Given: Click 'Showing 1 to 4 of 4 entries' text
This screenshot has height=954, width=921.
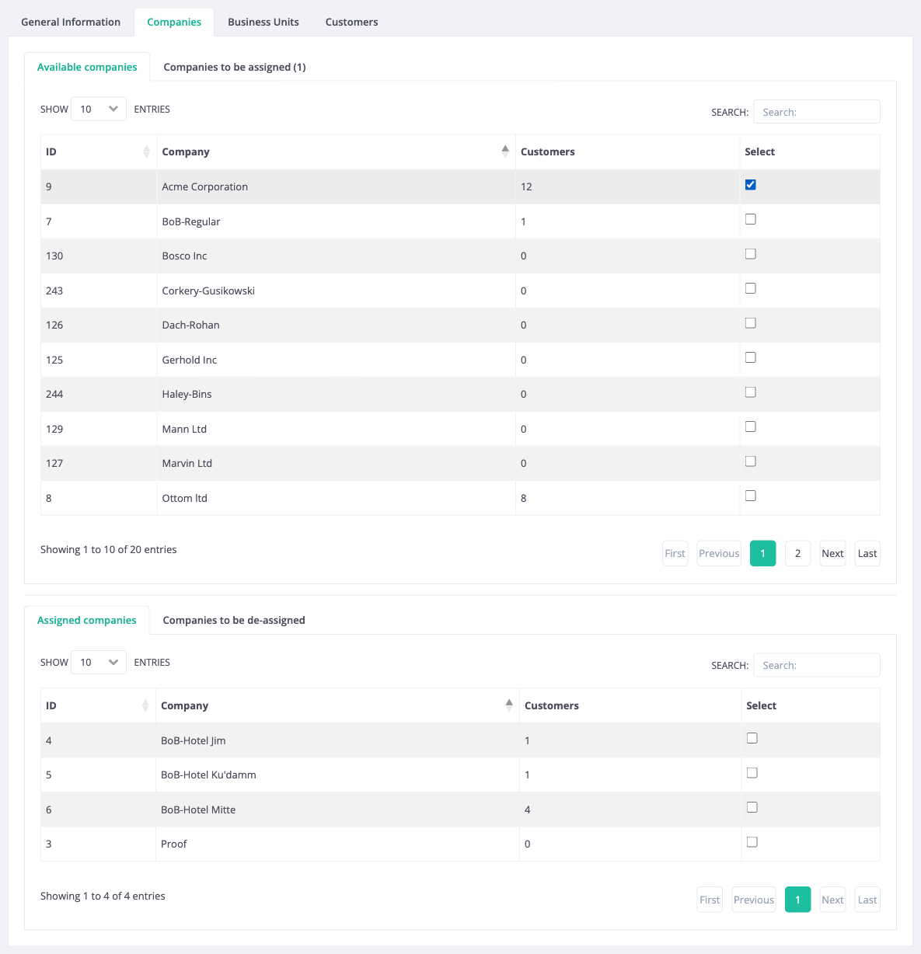Looking at the screenshot, I should [103, 896].
